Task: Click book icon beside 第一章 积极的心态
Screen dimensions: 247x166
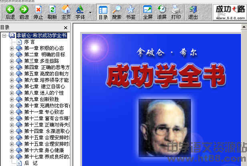Action: coord(19,48)
